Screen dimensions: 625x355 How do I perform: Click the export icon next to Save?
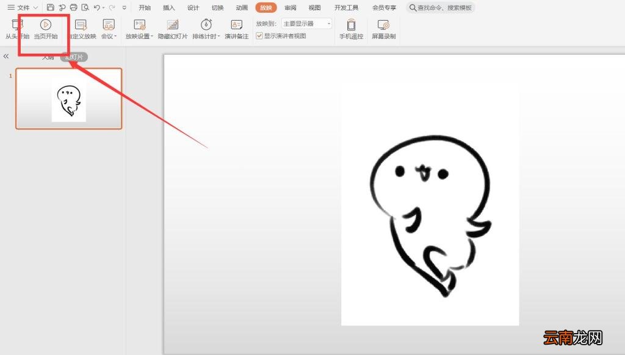click(x=62, y=7)
